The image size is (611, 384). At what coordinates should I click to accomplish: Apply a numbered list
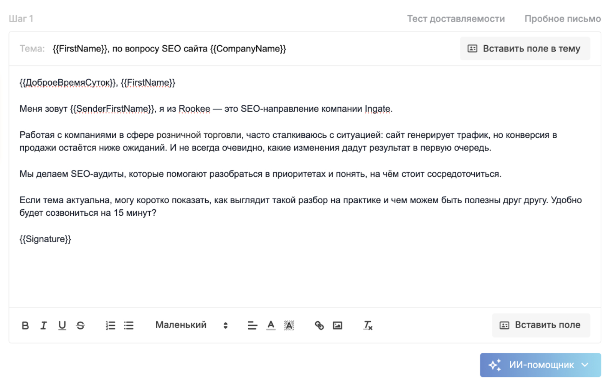tap(110, 325)
